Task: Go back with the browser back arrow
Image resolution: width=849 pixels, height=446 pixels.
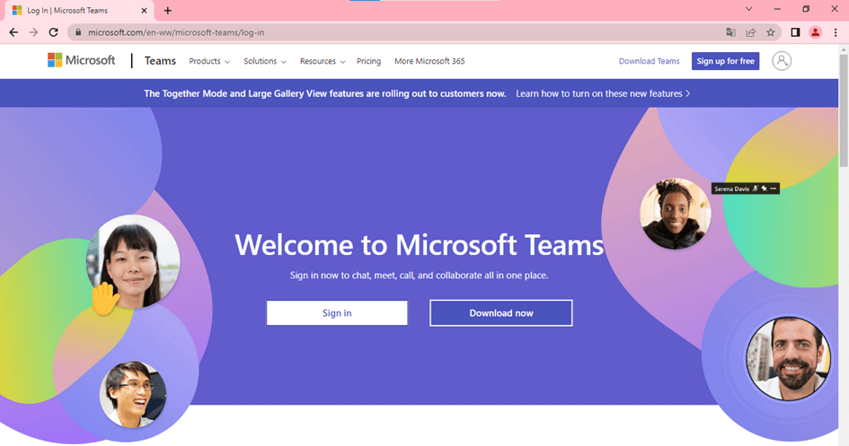Action: tap(13, 32)
